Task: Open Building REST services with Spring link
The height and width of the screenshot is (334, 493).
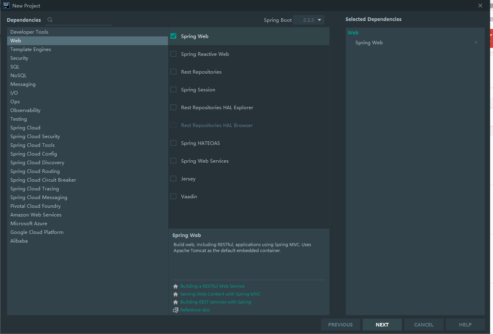Action: (x=216, y=302)
